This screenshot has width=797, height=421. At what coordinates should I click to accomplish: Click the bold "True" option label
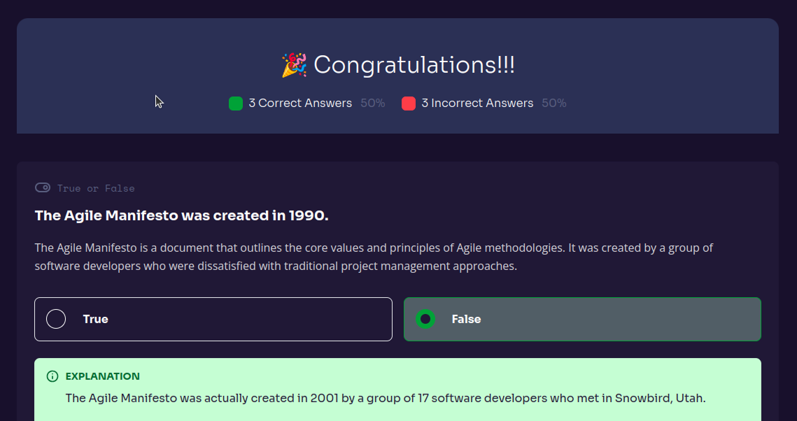point(95,319)
